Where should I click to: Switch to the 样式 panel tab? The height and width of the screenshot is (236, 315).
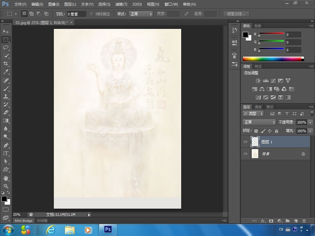258,66
